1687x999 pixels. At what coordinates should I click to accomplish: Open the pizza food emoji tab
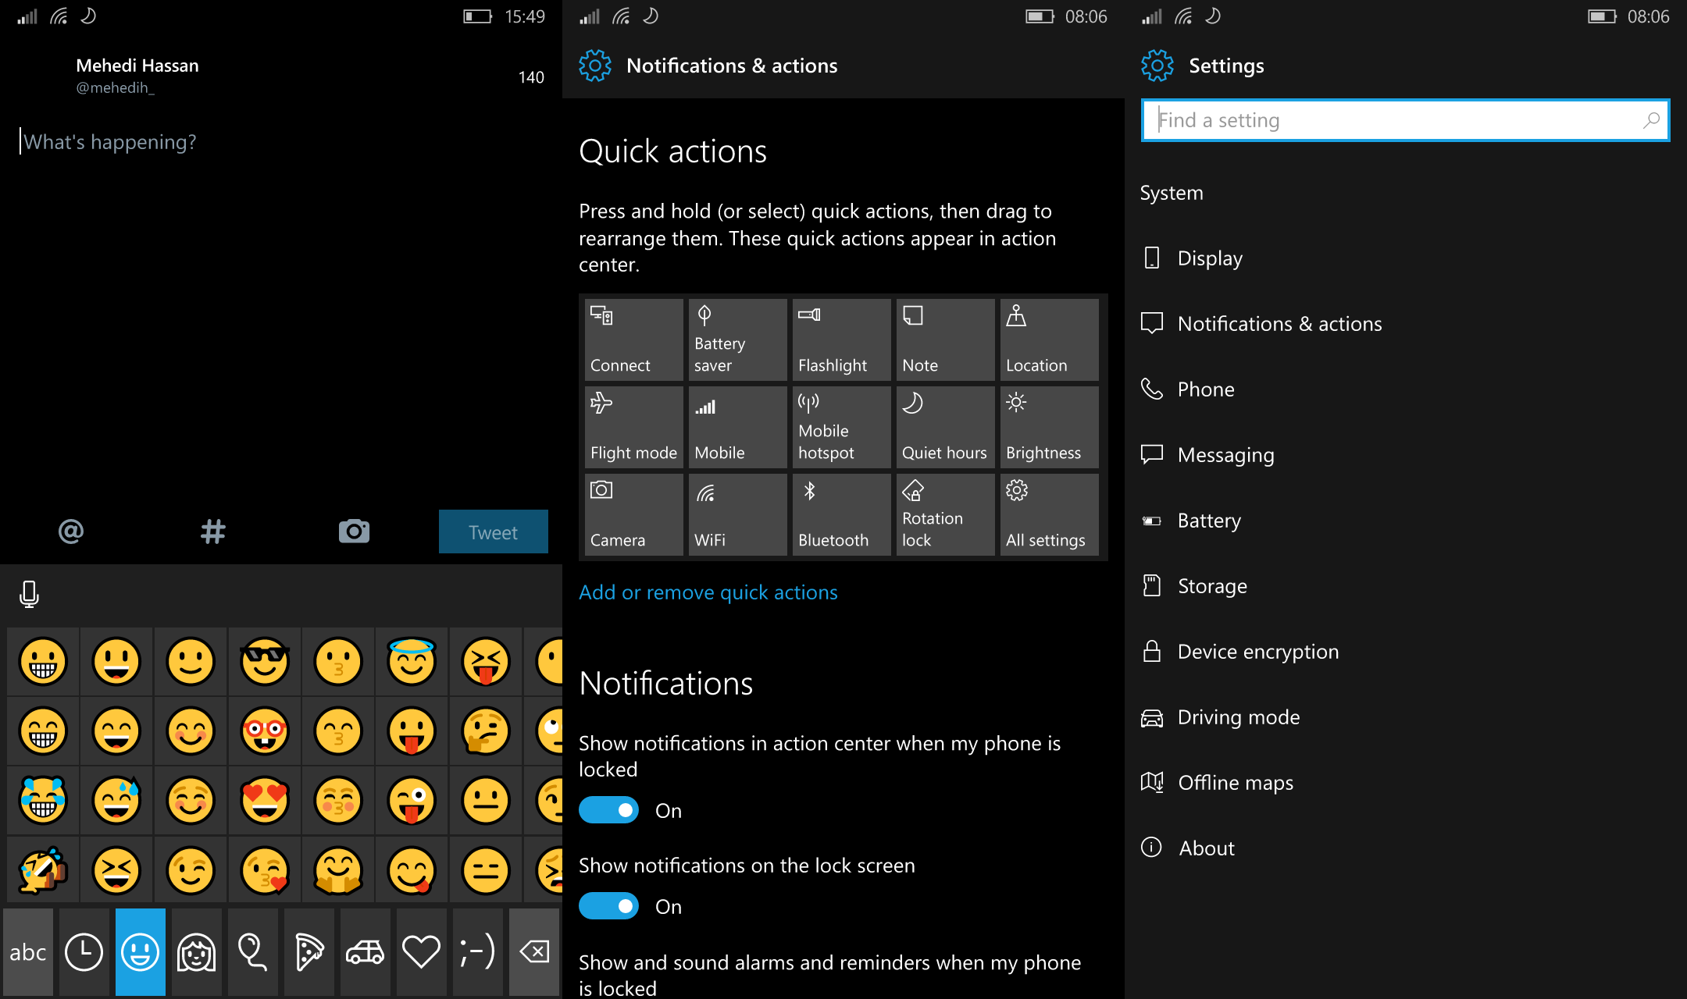309,952
